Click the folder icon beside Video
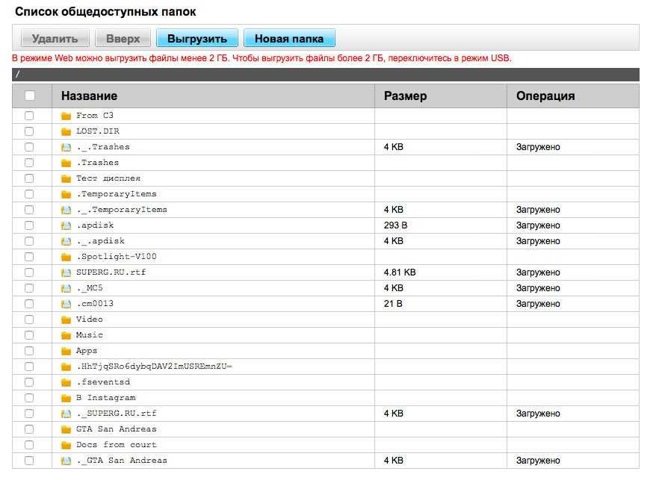Screen dimensions: 659x480 point(66,320)
